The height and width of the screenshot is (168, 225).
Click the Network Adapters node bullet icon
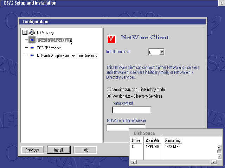point(32,55)
